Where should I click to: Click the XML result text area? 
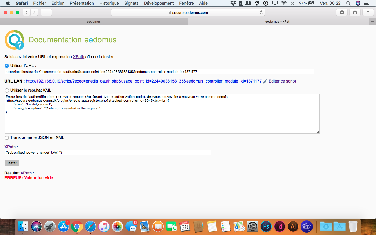(162, 114)
